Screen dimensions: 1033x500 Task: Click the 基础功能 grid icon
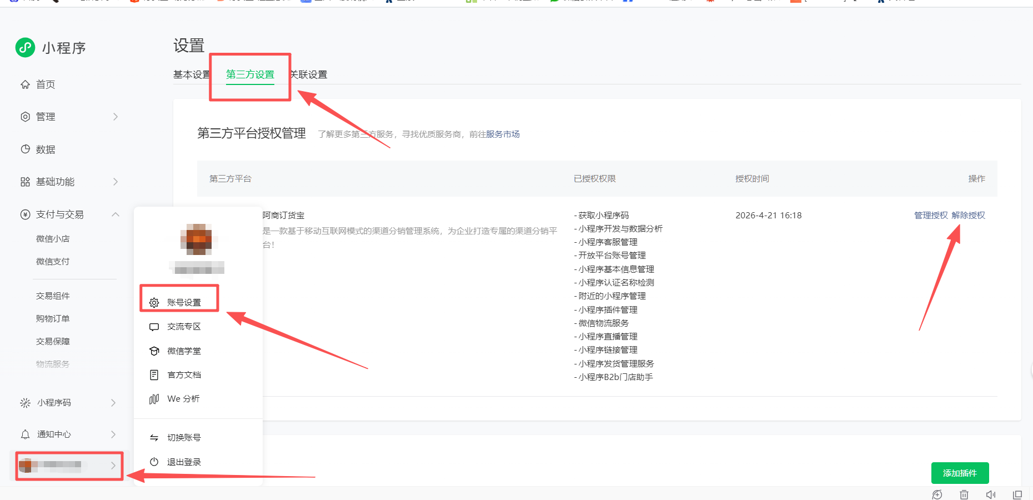(25, 182)
